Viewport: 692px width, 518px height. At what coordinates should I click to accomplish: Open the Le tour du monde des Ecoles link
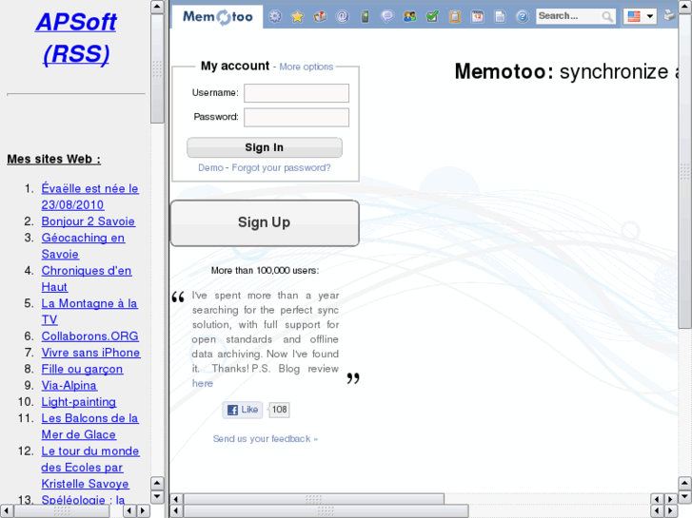pyautogui.click(x=90, y=468)
